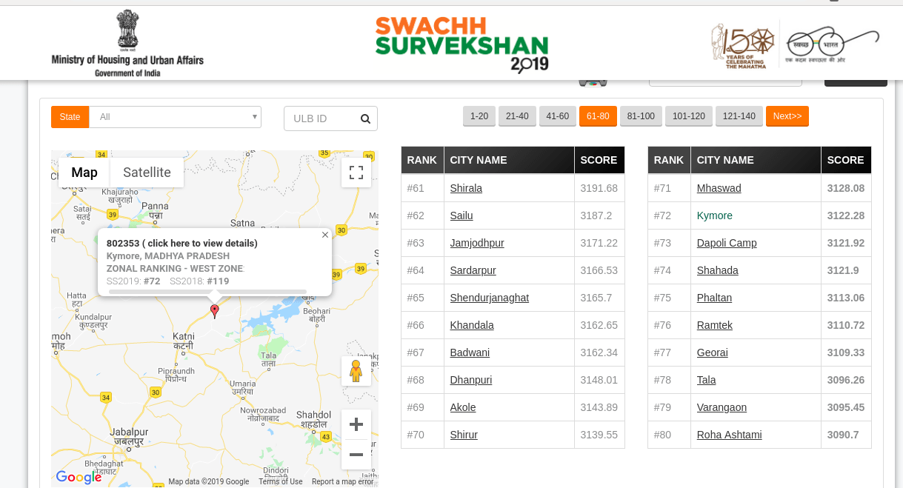Image resolution: width=903 pixels, height=488 pixels.
Task: Switch to Map view
Action: tap(84, 172)
